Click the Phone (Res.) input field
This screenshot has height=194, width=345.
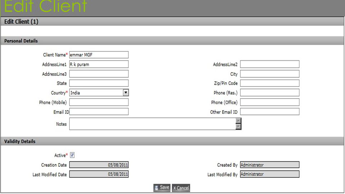[270, 93]
